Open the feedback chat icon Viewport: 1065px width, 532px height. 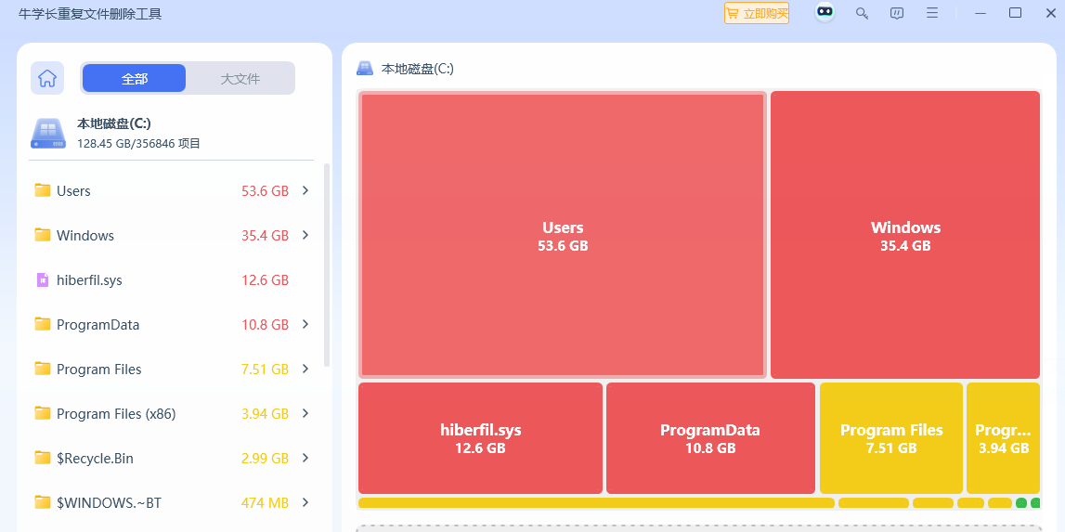pos(897,13)
